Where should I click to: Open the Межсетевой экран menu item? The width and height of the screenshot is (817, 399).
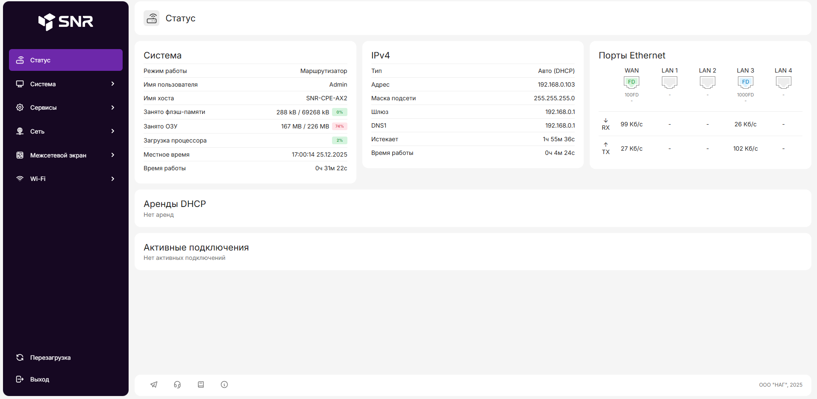click(58, 155)
